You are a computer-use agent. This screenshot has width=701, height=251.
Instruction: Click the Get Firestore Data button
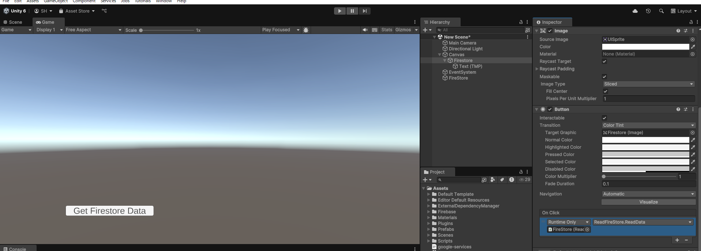click(110, 211)
